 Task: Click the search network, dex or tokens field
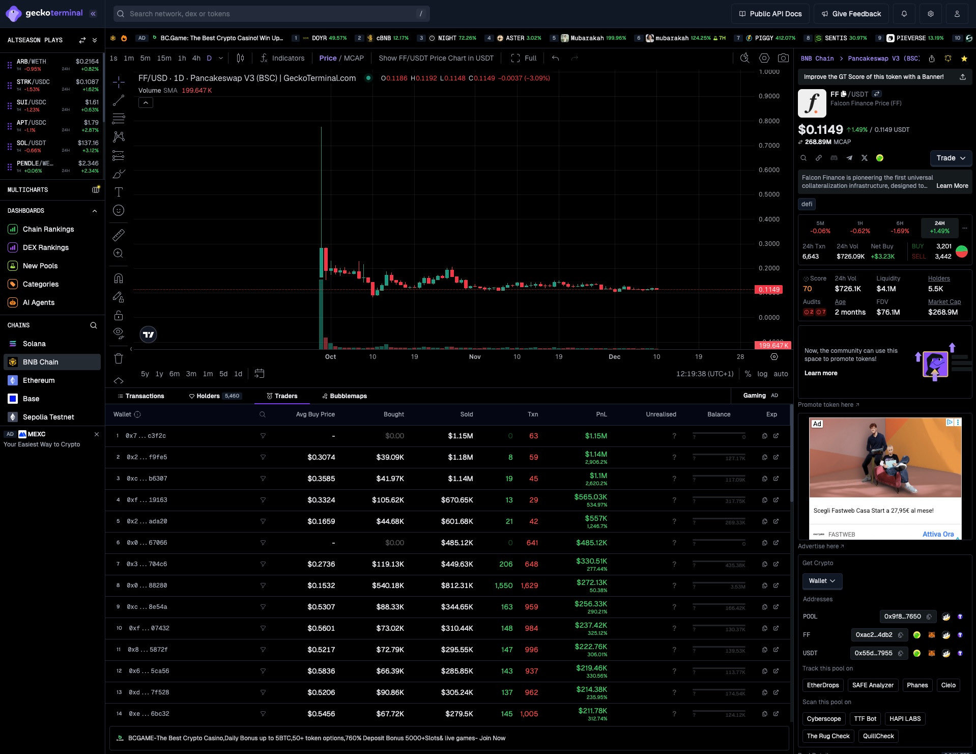[x=272, y=14]
